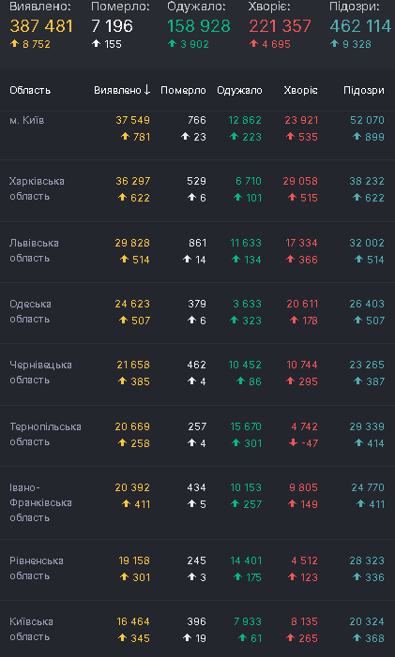The height and width of the screenshot is (657, 395).
Task: Sort by Хворіє column header
Action: click(300, 90)
